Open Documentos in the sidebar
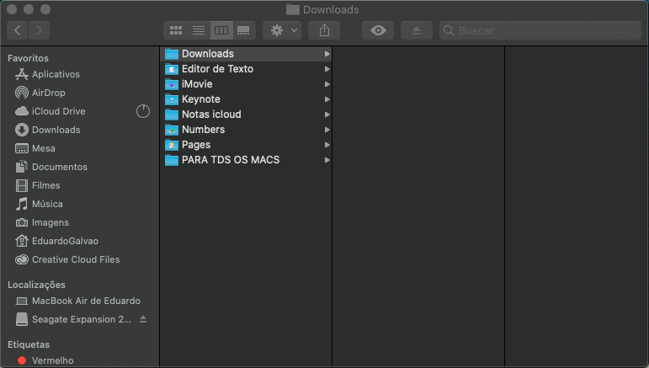This screenshot has width=649, height=368. point(59,167)
